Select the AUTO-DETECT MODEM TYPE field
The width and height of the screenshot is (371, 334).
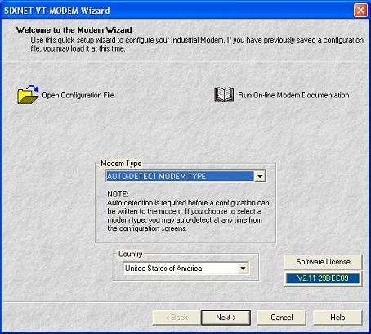click(x=185, y=176)
